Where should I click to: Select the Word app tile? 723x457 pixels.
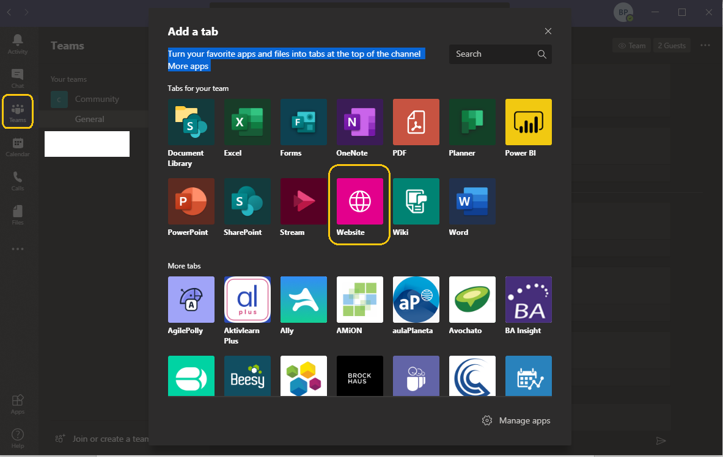(x=472, y=201)
